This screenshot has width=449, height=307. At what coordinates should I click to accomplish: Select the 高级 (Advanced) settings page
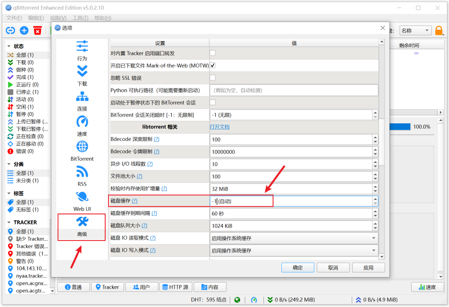point(82,226)
